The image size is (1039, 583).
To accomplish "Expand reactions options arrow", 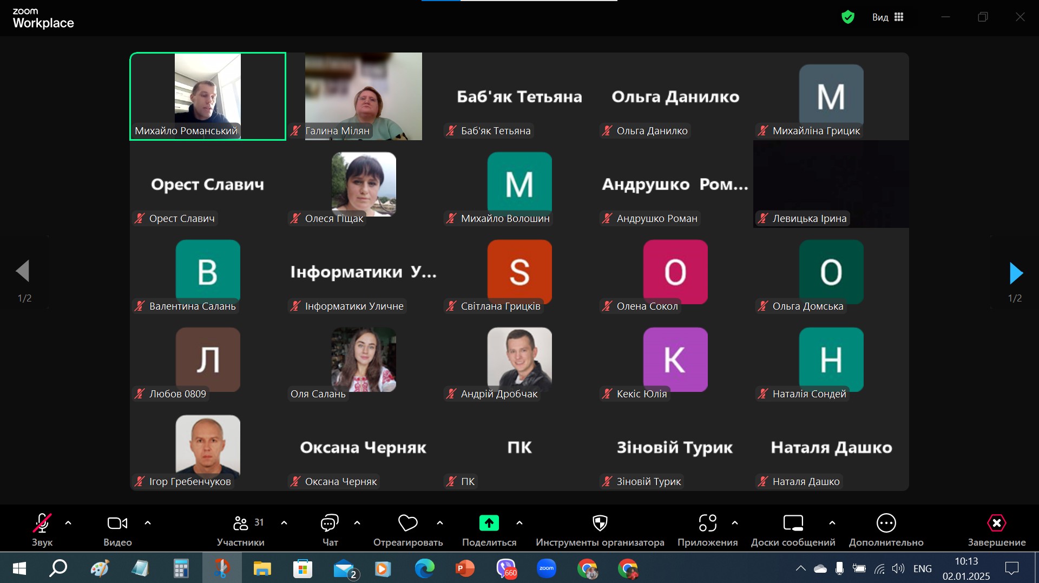I will click(440, 523).
